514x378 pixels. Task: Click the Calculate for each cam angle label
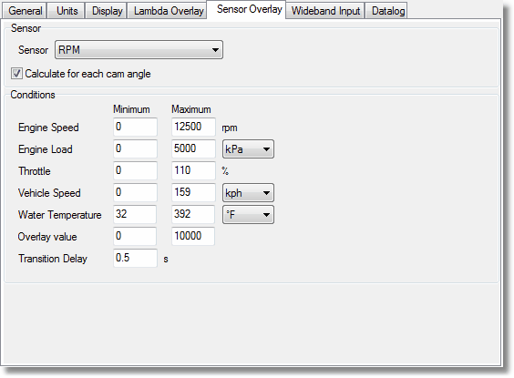(x=87, y=74)
